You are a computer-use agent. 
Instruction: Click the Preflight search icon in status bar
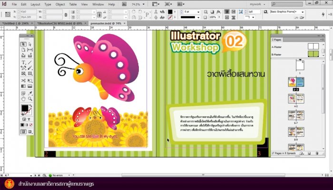click(44, 175)
